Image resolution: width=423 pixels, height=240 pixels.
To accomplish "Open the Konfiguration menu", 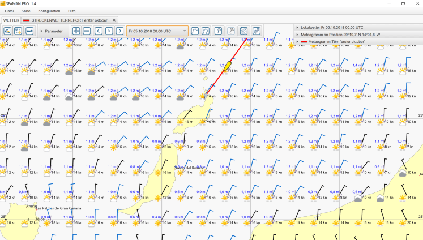I will click(49, 11).
